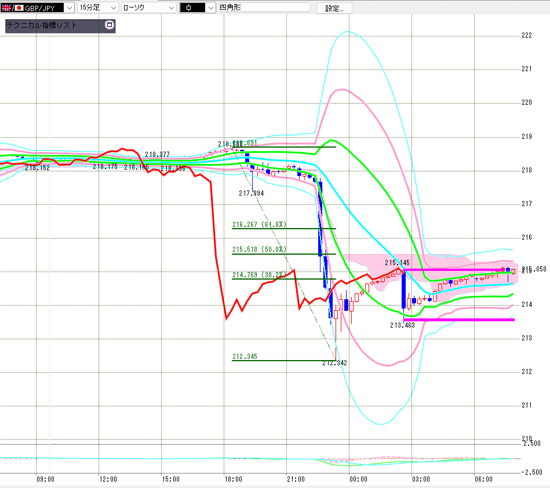
Task: Click the 217.894 low price label
Action: [x=251, y=193]
